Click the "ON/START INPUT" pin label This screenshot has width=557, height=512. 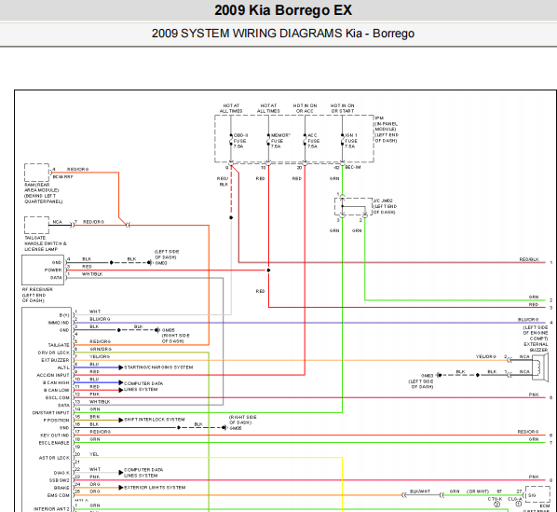51,413
